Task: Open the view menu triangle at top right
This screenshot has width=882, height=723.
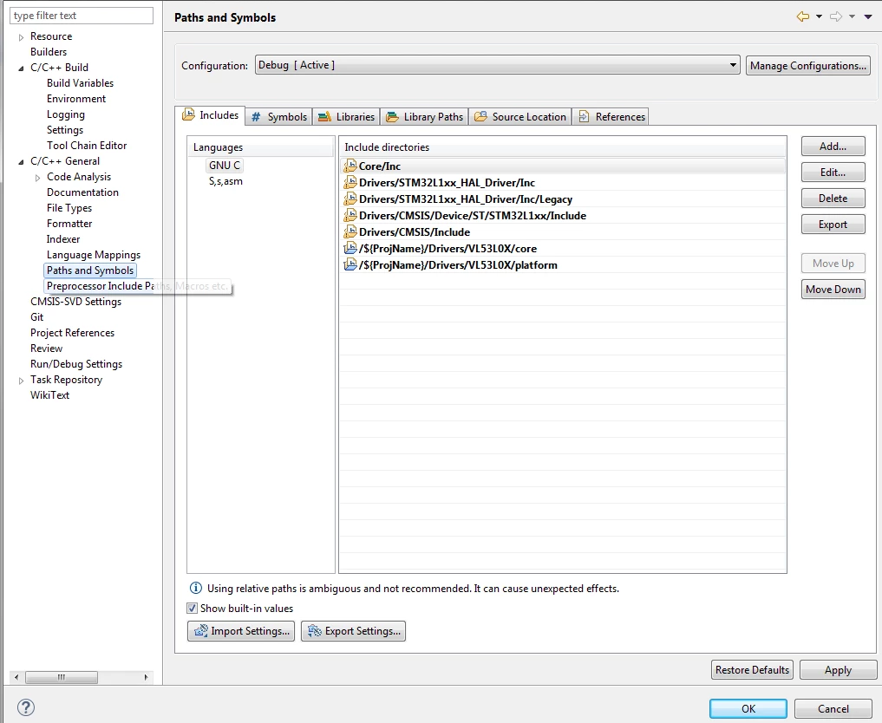Action: [868, 16]
